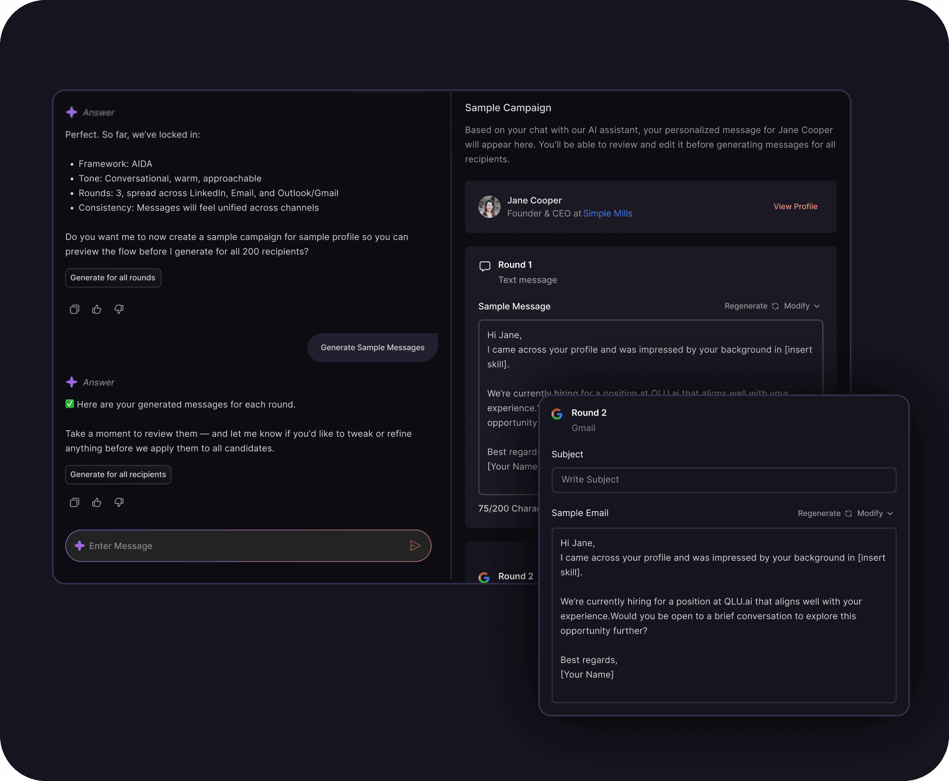Copy the generated messages answer

(74, 503)
